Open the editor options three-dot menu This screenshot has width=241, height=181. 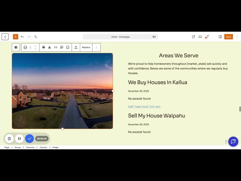click(x=237, y=37)
